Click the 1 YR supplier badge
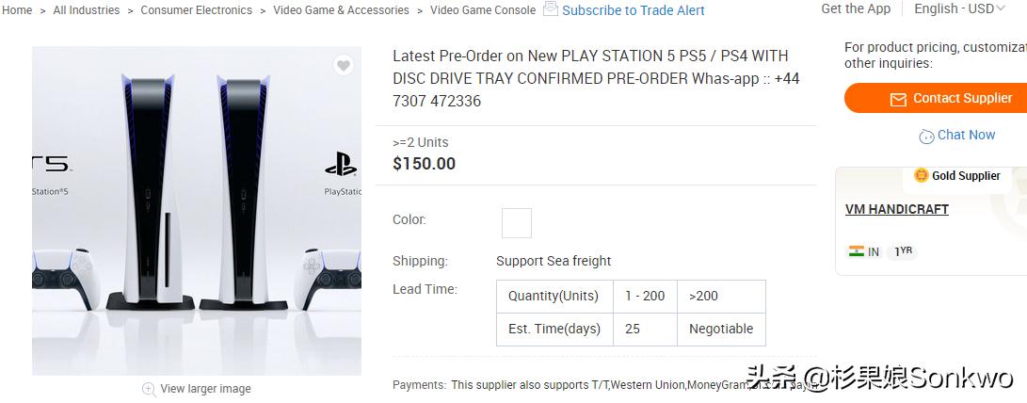Image resolution: width=1027 pixels, height=403 pixels. (902, 251)
